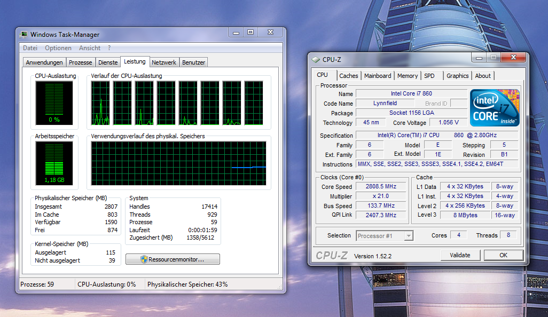Click the last CPU core history graph
The height and width of the screenshot is (317, 548).
click(254, 103)
